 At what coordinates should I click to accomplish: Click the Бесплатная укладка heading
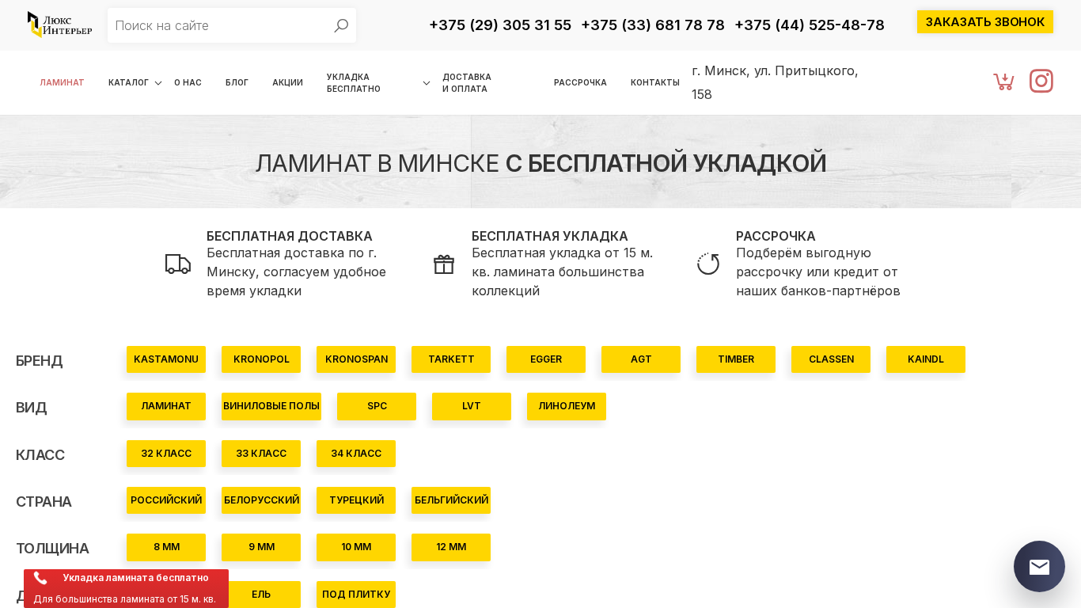550,236
